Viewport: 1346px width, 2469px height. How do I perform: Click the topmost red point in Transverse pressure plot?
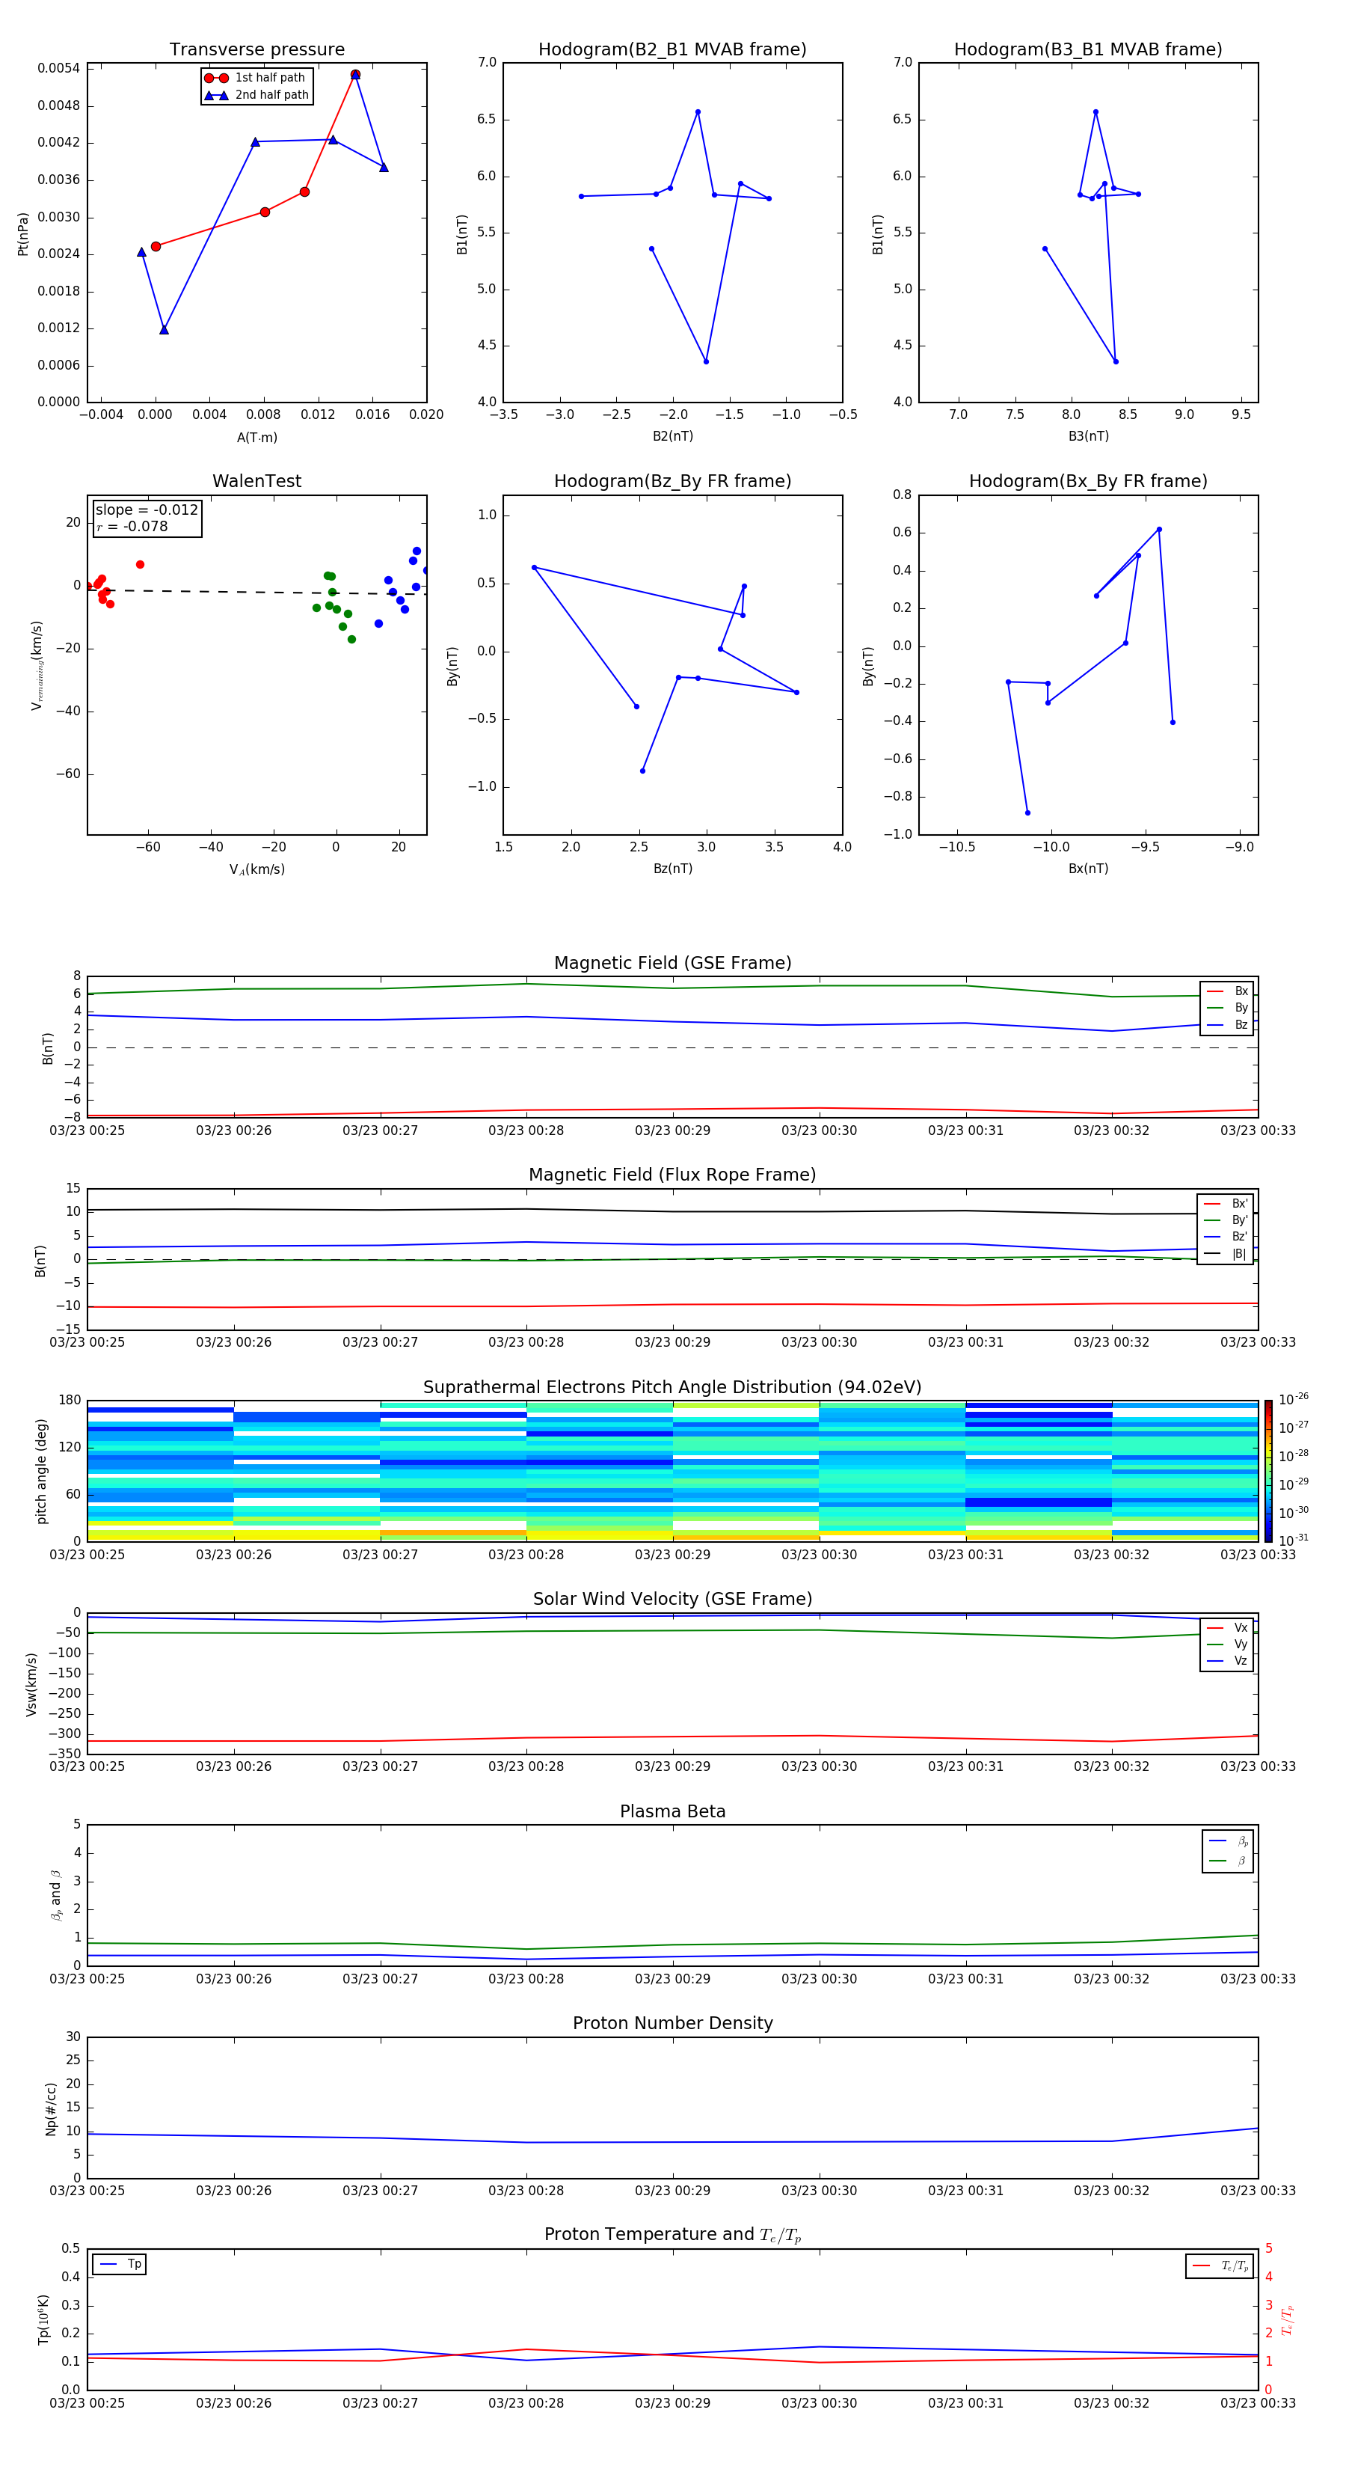[355, 75]
